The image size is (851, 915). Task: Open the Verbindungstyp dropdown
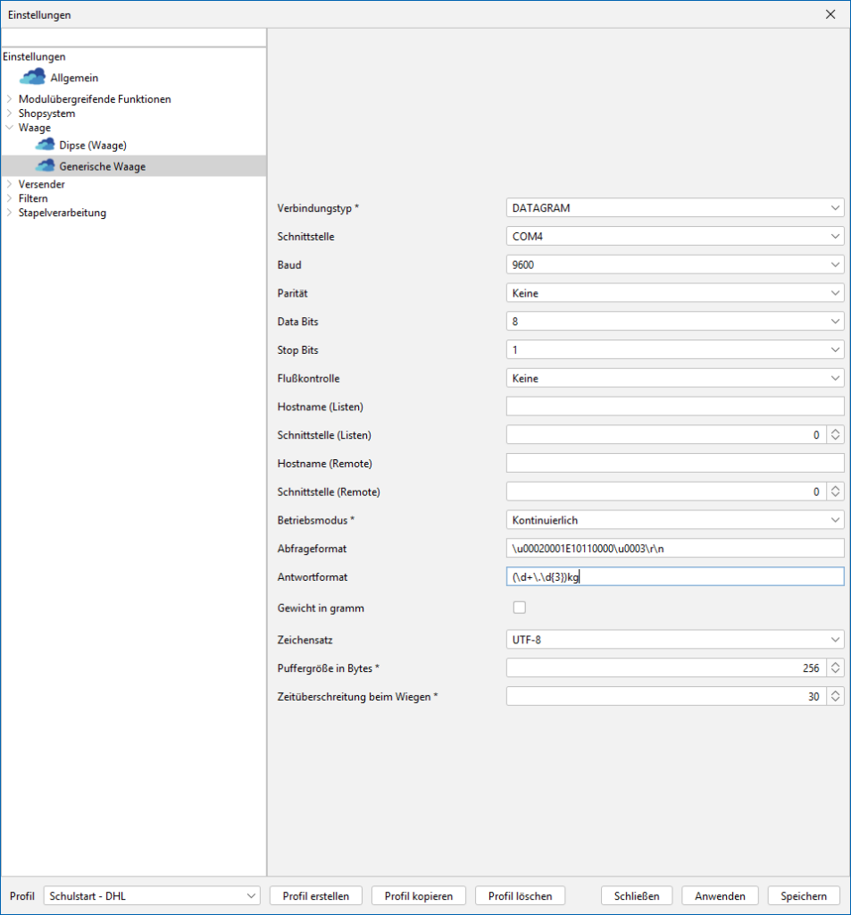tap(674, 208)
